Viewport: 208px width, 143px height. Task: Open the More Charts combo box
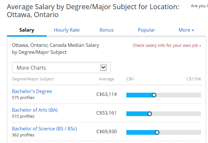coord(61,68)
